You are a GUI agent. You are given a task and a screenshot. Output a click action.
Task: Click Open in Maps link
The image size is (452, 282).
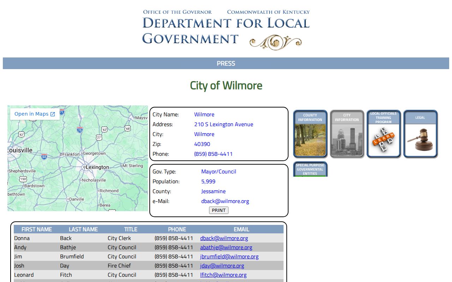point(35,114)
